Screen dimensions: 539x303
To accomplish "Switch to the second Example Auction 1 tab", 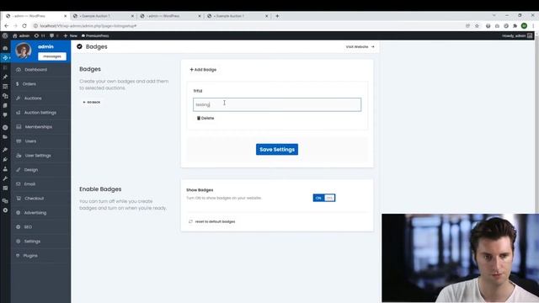I will tap(103, 16).
